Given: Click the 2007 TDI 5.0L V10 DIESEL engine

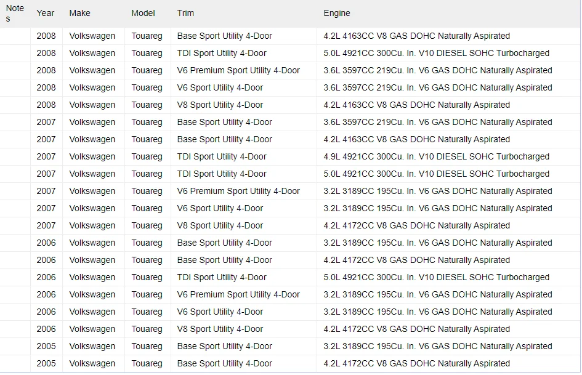Looking at the screenshot, I should tap(436, 174).
